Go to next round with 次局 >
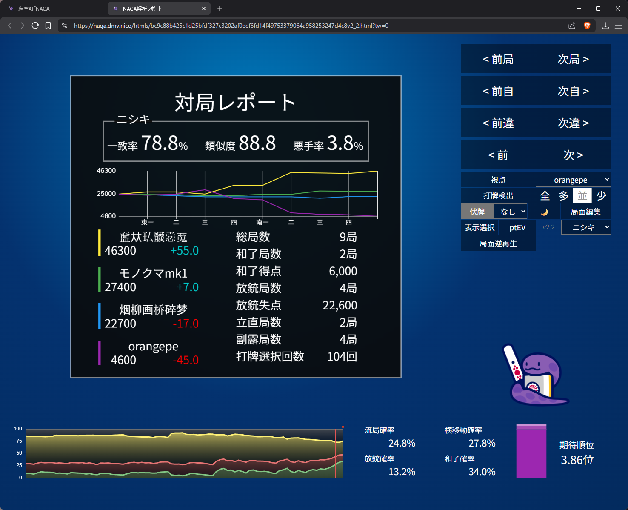628x510 pixels. (573, 59)
